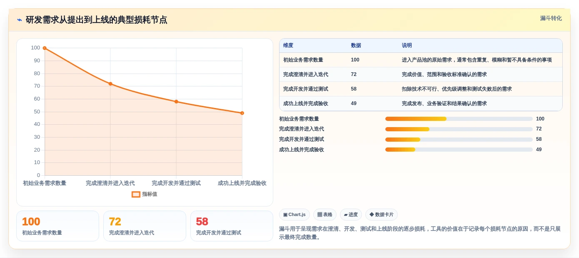Click the footer paragraph starting with 漏斗用于呈现需求
Screen dimensions: 579x258
[420, 233]
